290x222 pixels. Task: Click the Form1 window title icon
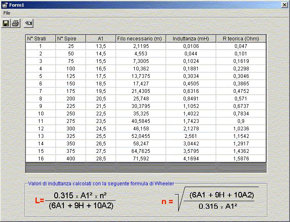(5, 5)
